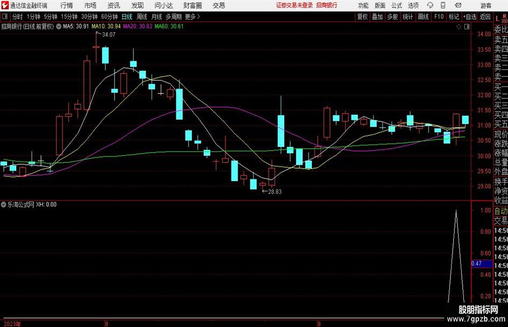Activate the 画线 drawing tool

point(423,17)
